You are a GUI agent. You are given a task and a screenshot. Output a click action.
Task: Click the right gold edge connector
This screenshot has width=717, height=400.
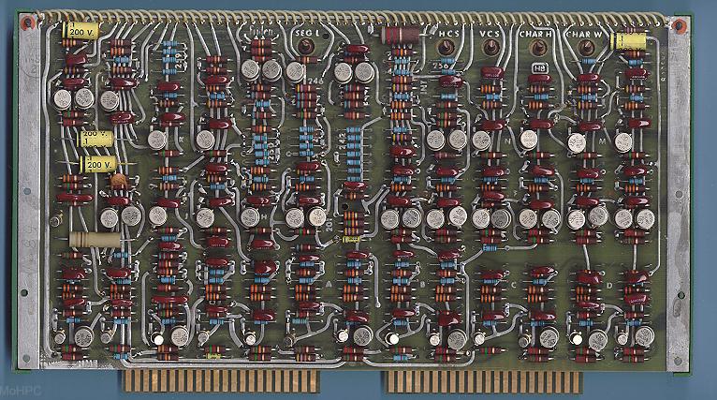[x=485, y=381]
